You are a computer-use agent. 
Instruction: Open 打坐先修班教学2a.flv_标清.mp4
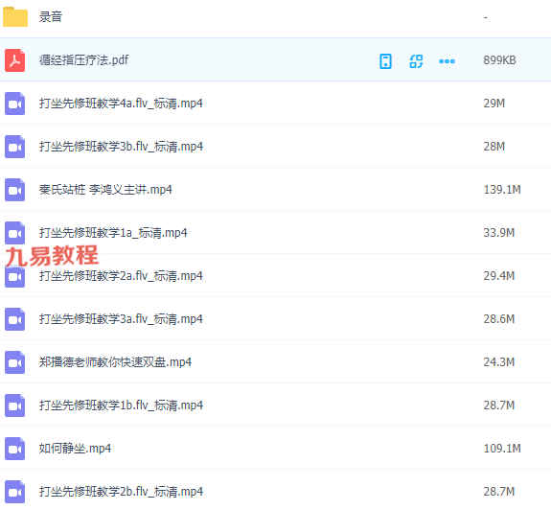point(121,276)
